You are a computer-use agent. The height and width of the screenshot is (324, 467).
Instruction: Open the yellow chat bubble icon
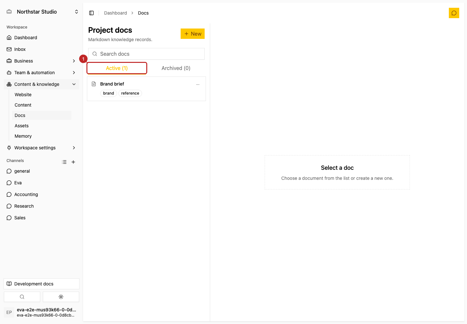tap(454, 13)
